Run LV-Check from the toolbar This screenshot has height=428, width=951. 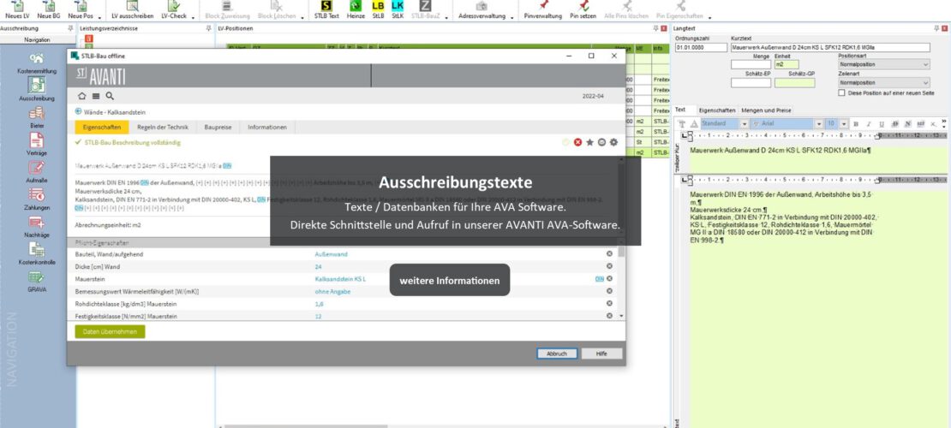pos(174,9)
